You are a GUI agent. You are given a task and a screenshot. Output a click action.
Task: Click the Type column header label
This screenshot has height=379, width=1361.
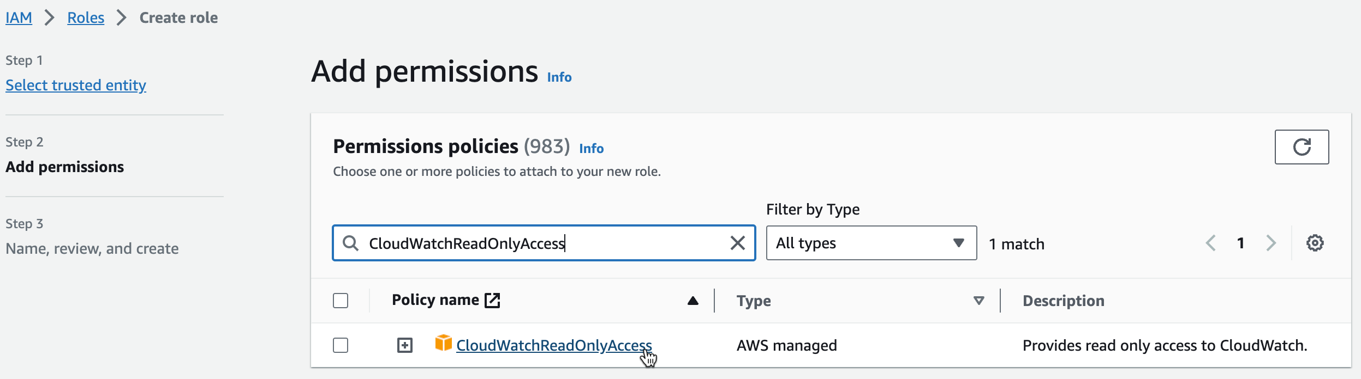[x=754, y=301]
